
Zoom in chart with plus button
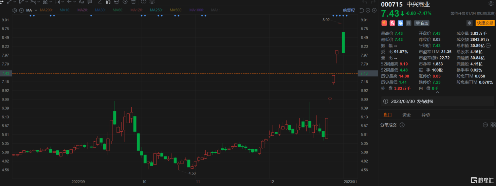coord(374,10)
